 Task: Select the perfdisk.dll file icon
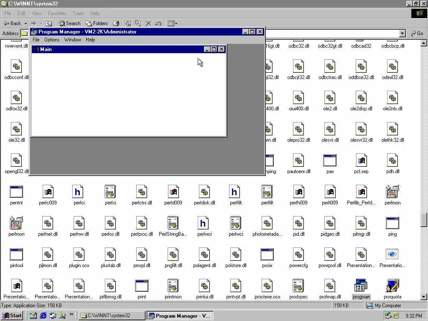[x=204, y=191]
